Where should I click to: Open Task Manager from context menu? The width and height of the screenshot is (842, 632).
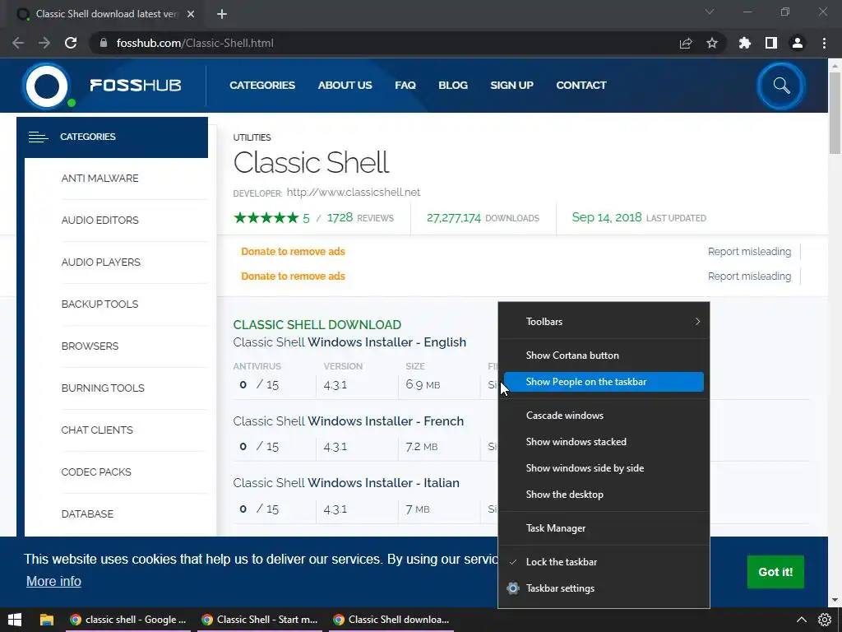pyautogui.click(x=604, y=528)
